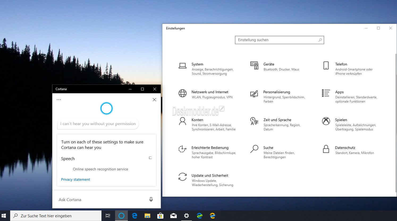
Task: Open the Update und Sicherheit icon
Action: (x=183, y=177)
